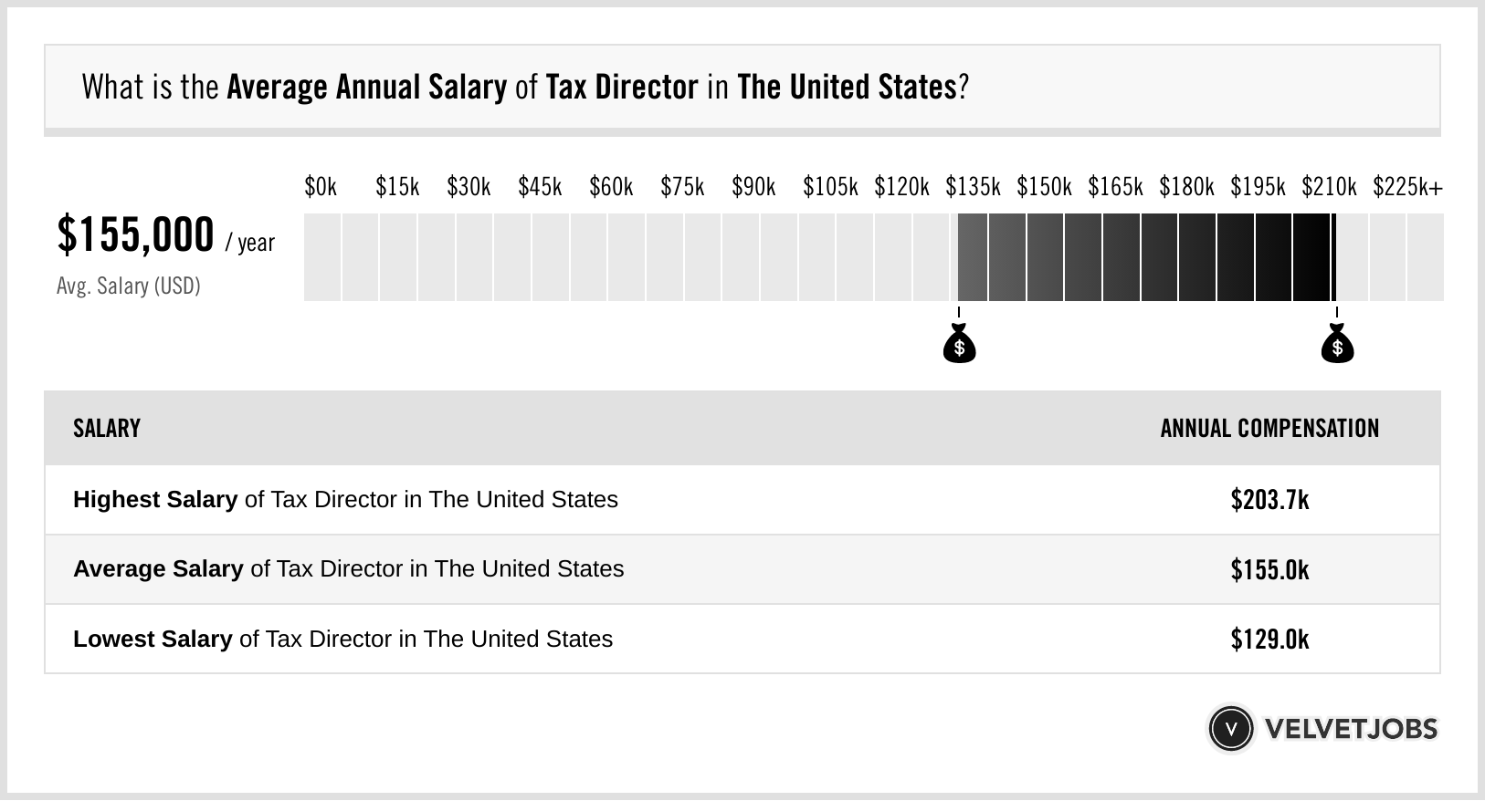The height and width of the screenshot is (801, 1485).
Task: Click the $135k scale label
Action: (x=973, y=187)
